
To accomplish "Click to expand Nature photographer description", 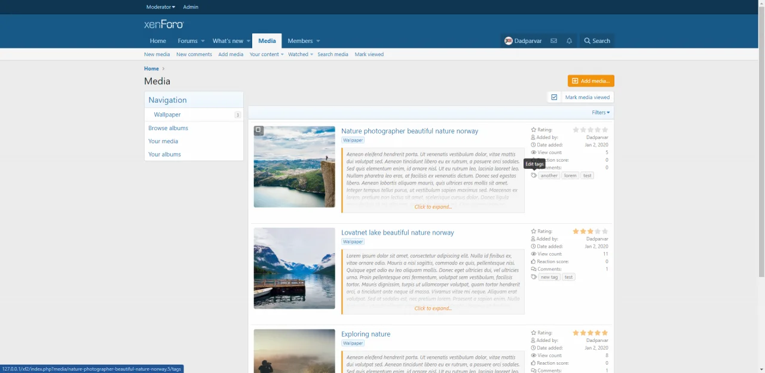I will click(433, 206).
